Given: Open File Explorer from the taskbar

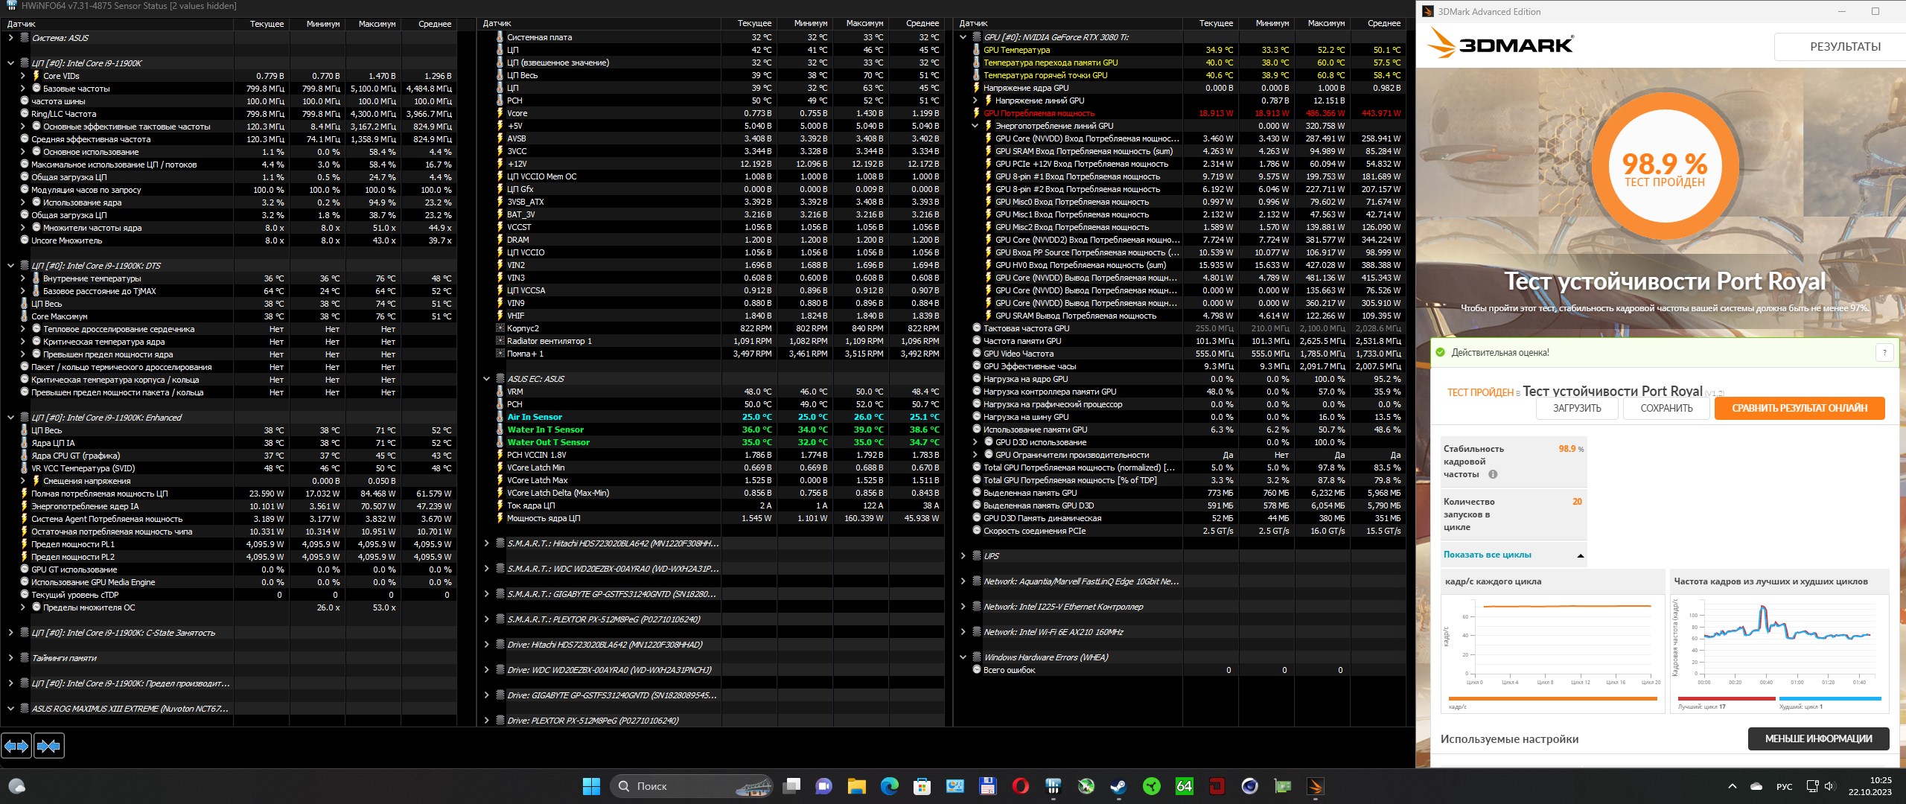Looking at the screenshot, I should click(x=856, y=786).
